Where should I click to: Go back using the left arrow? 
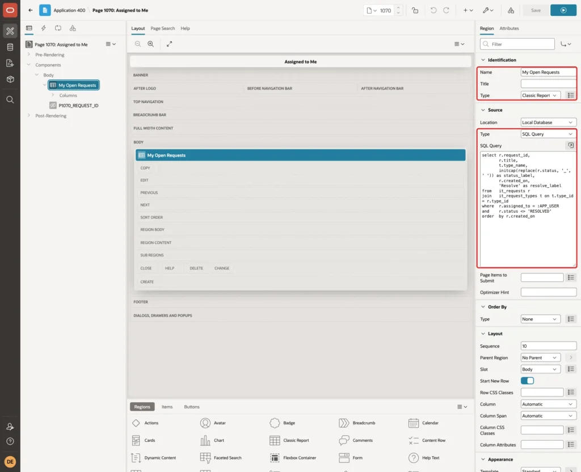(x=31, y=10)
